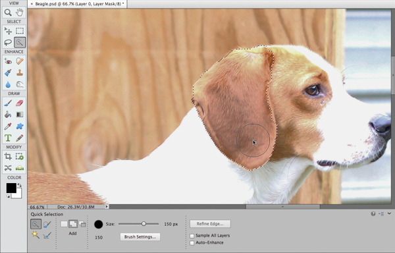Open the black foreground color swatch

point(11,188)
